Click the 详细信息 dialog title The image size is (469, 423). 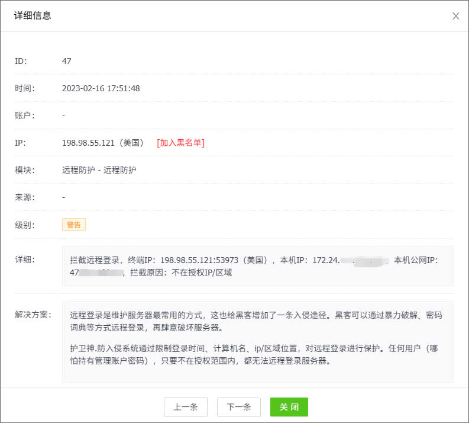click(33, 16)
